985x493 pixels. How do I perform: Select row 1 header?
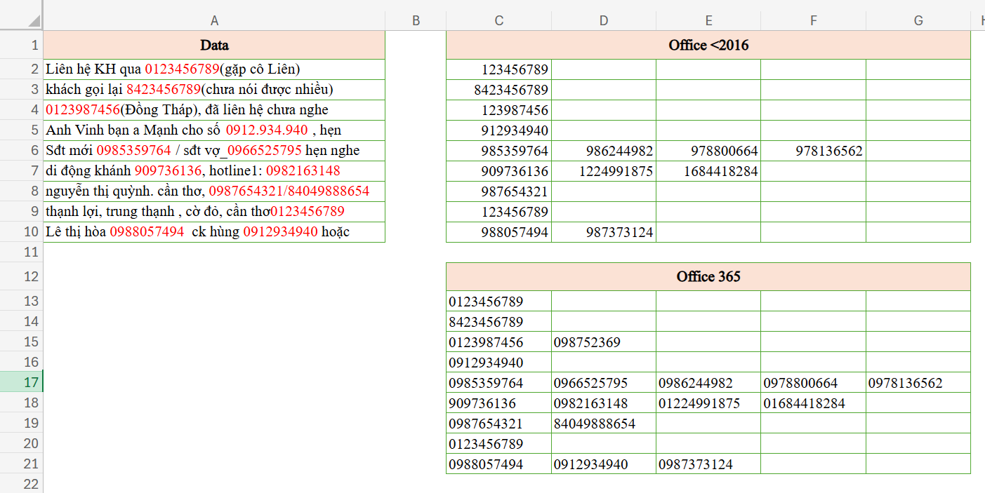22,45
